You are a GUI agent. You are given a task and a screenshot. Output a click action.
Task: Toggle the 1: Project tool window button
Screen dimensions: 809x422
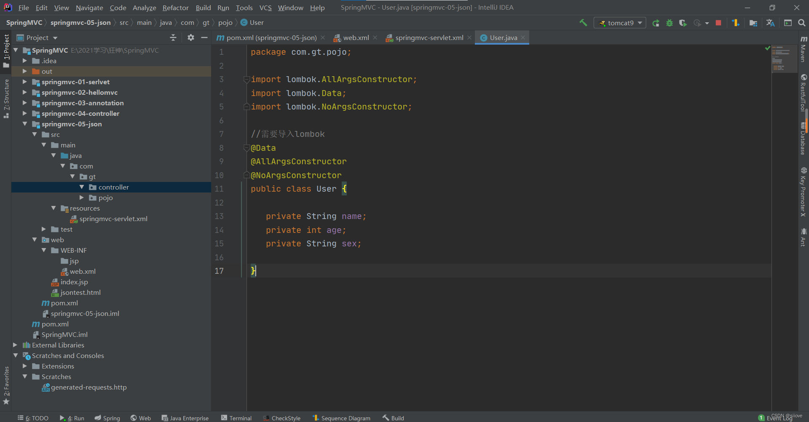[x=6, y=51]
